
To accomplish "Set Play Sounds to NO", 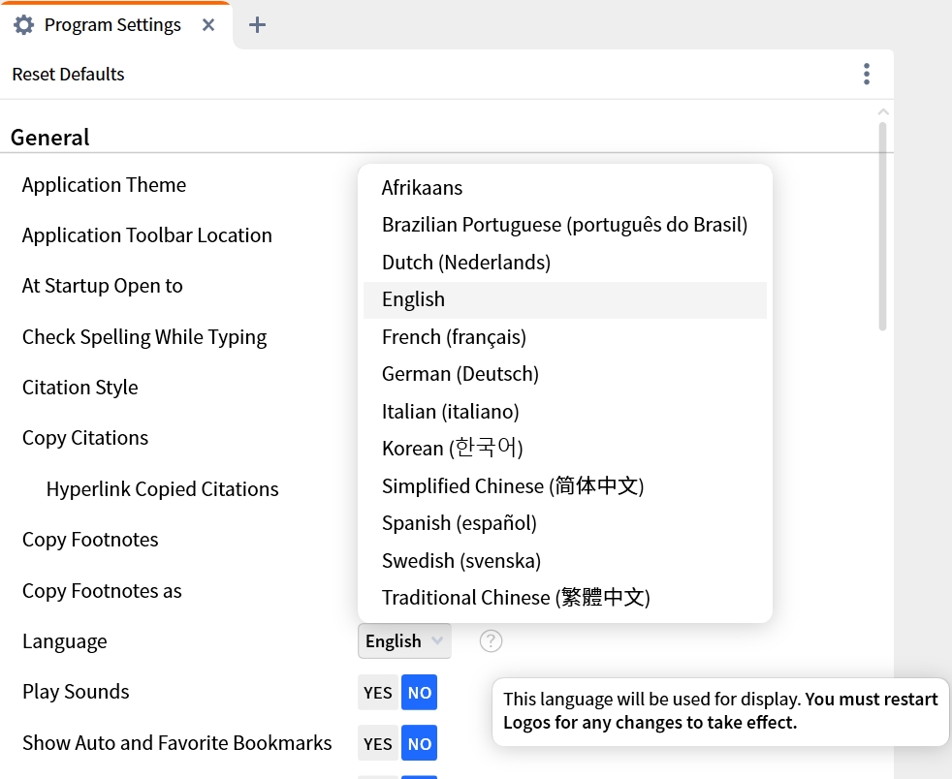I will (419, 692).
